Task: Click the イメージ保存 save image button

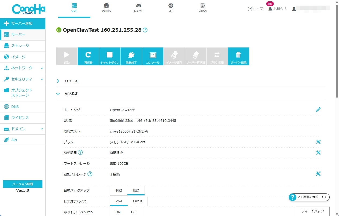Action: [x=174, y=56]
